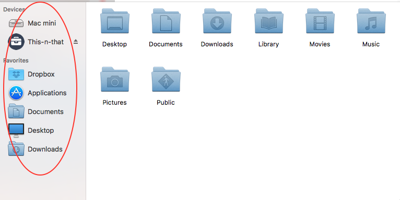
Task: Select the Applications label in Favorites
Action: click(x=47, y=93)
